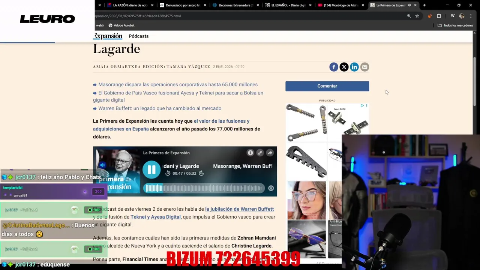Close the Elecciones Extremadura tab
Viewport: 480px width, 270px height.
tap(258, 5)
